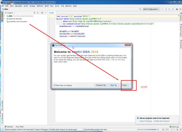Open the VCS menu
The image size is (182, 132).
coord(62,6)
